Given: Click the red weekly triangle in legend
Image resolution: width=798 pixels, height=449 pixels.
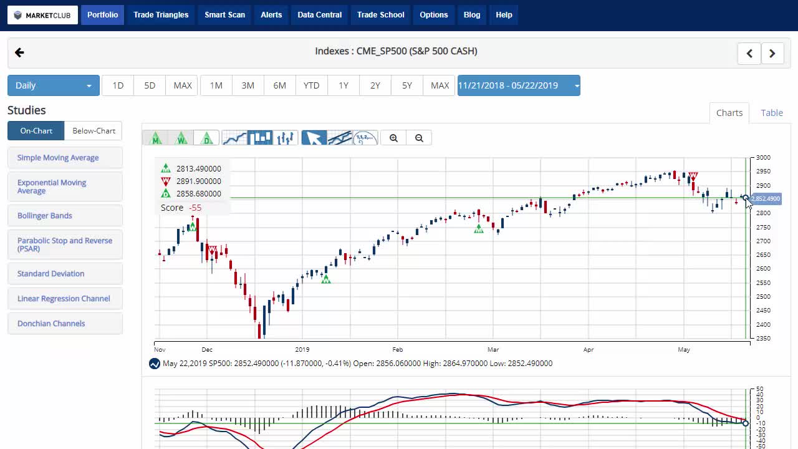Looking at the screenshot, I should [166, 181].
